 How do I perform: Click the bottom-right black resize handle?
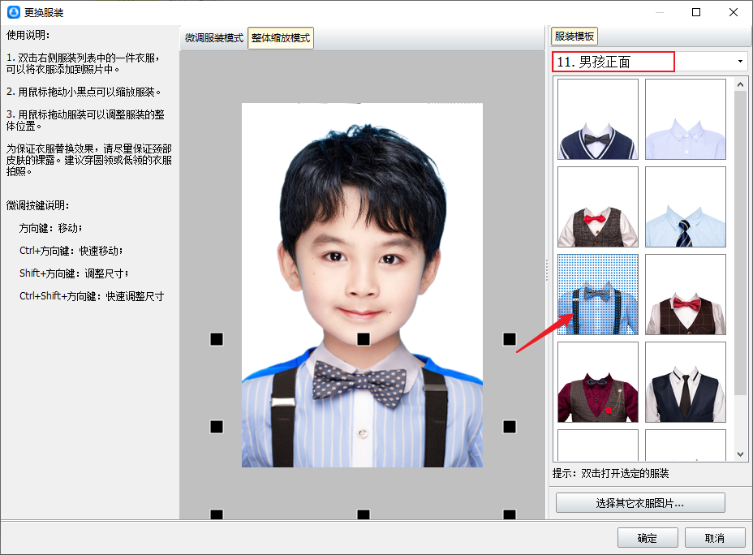click(510, 514)
